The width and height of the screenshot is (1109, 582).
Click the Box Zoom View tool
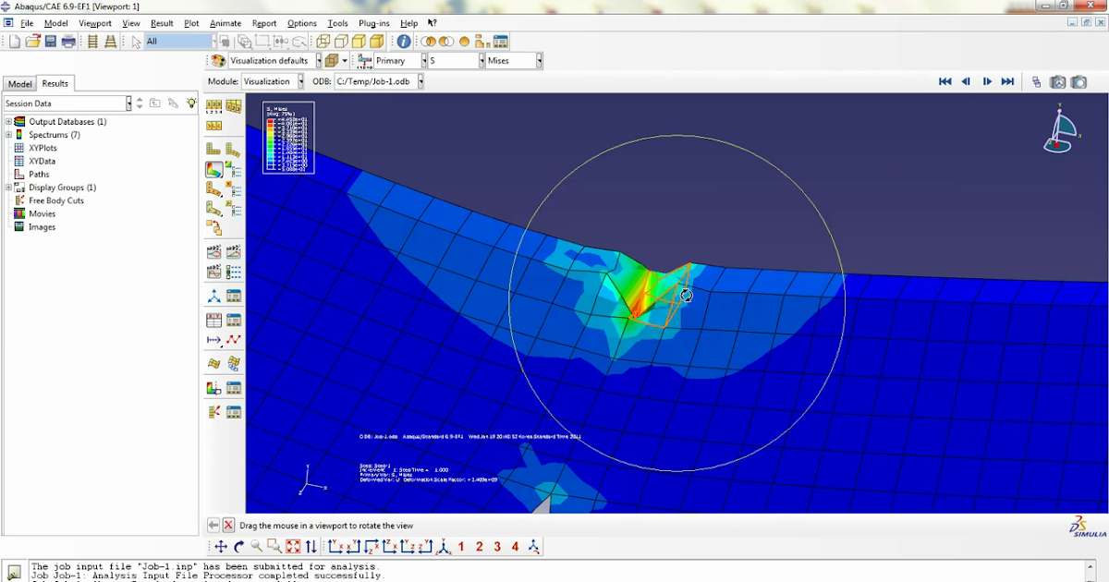(274, 547)
